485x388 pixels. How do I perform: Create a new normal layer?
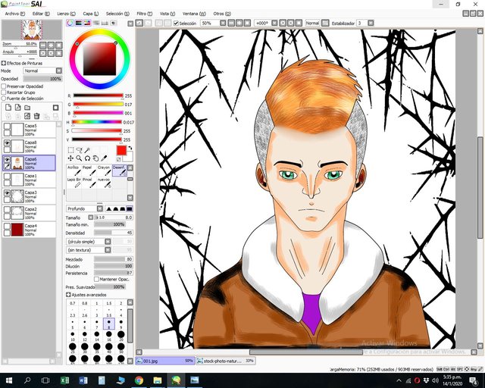tap(8, 108)
